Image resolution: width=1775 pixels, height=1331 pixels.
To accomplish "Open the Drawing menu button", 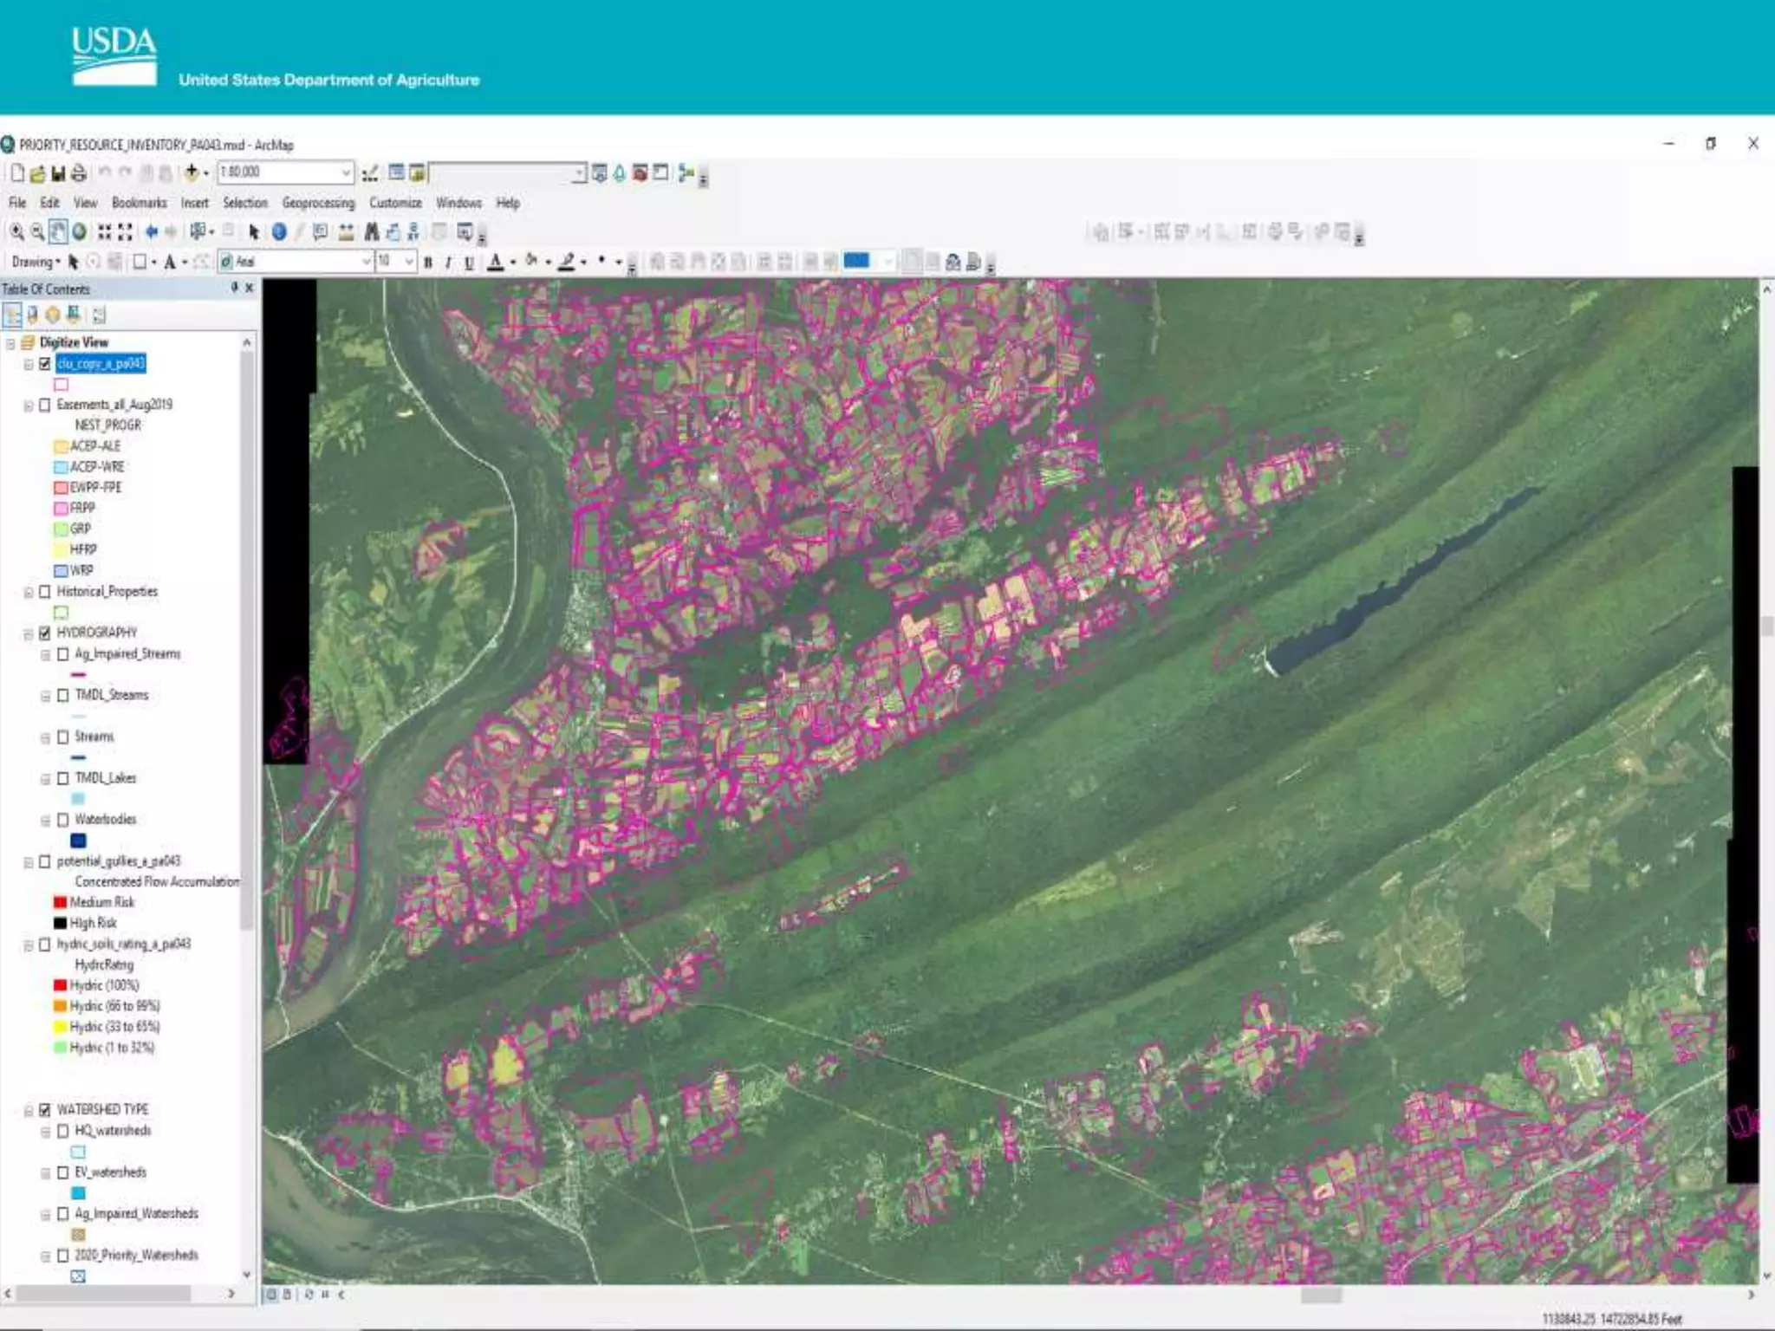I will click(x=36, y=262).
